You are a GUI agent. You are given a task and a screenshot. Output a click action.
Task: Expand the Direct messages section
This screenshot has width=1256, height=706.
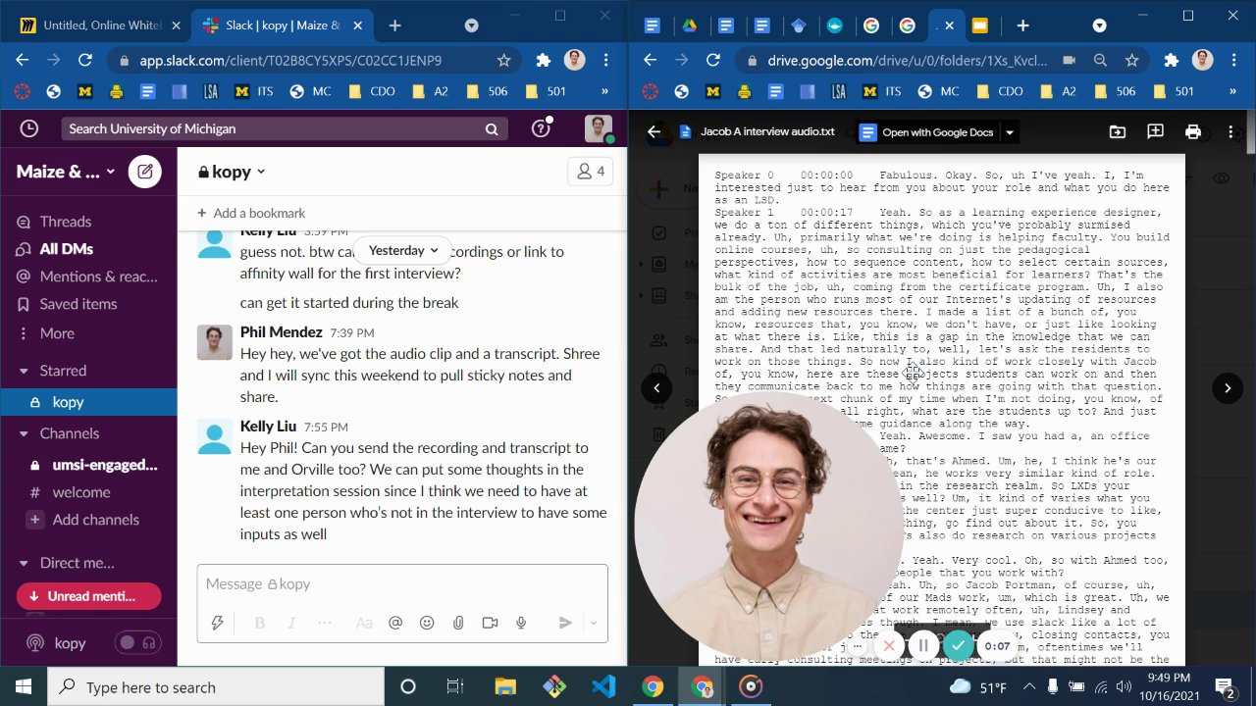click(25, 563)
